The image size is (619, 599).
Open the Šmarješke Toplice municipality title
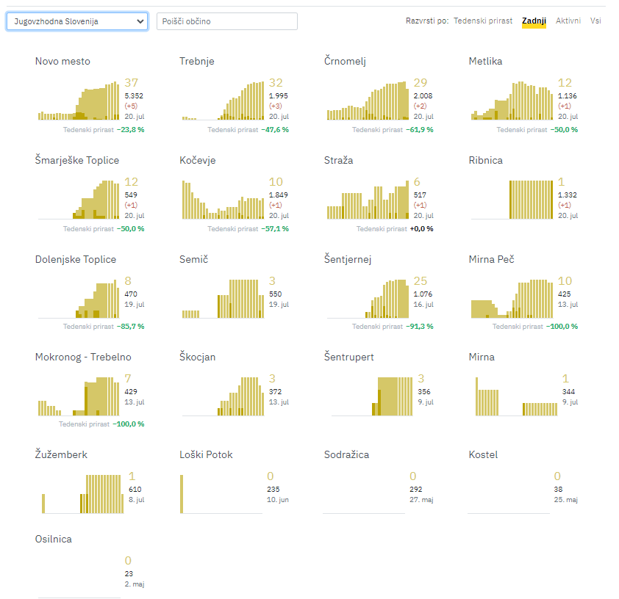[x=77, y=160]
